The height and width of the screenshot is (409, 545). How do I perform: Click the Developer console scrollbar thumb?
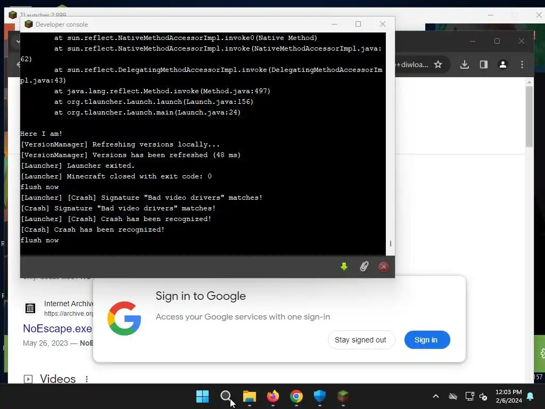click(x=390, y=243)
